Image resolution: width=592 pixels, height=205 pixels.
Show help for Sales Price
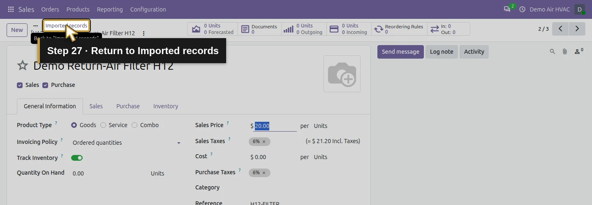click(x=228, y=123)
